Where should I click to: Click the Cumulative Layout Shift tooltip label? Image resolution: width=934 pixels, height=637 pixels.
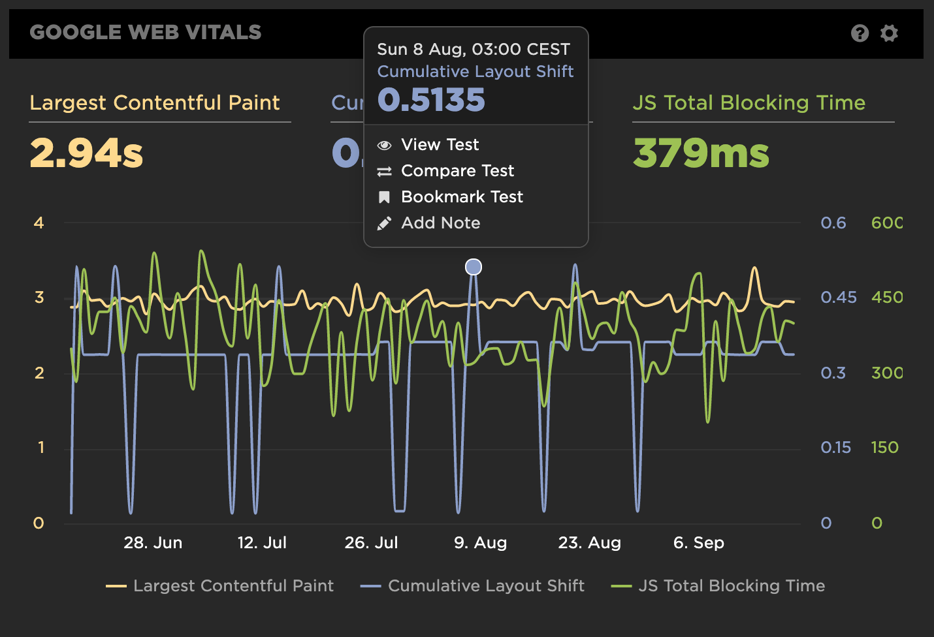coord(475,71)
